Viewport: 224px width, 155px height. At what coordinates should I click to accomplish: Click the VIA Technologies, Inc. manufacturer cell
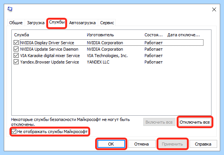(x=107, y=56)
